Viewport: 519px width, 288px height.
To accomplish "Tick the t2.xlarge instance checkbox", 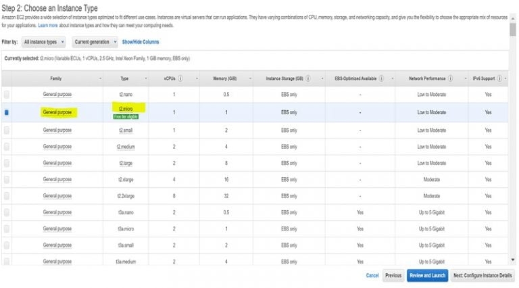I will click(7, 179).
